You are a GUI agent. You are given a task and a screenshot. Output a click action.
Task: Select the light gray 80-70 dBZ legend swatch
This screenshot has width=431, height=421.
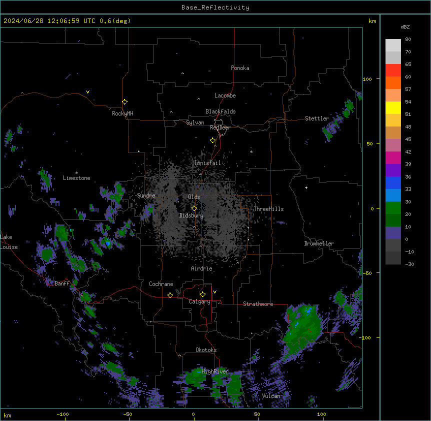click(393, 45)
